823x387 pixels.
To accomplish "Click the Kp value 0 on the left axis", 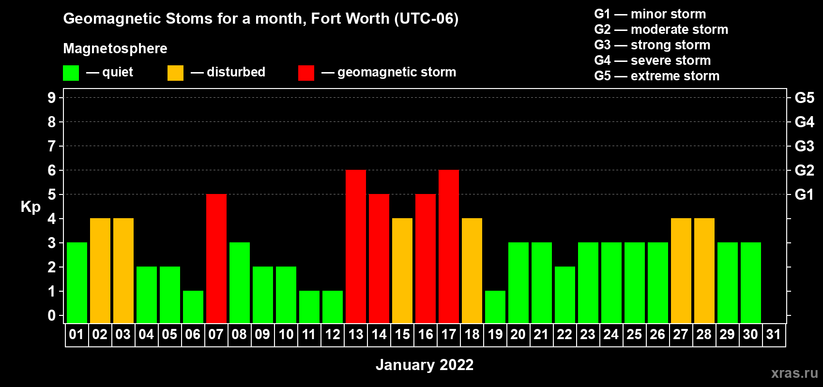I will click(52, 315).
